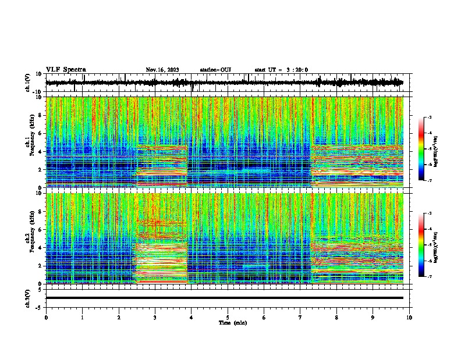The width and height of the screenshot is (461, 356).
Task: Click the date text "Nov.16, 2023"
Action: (162, 70)
